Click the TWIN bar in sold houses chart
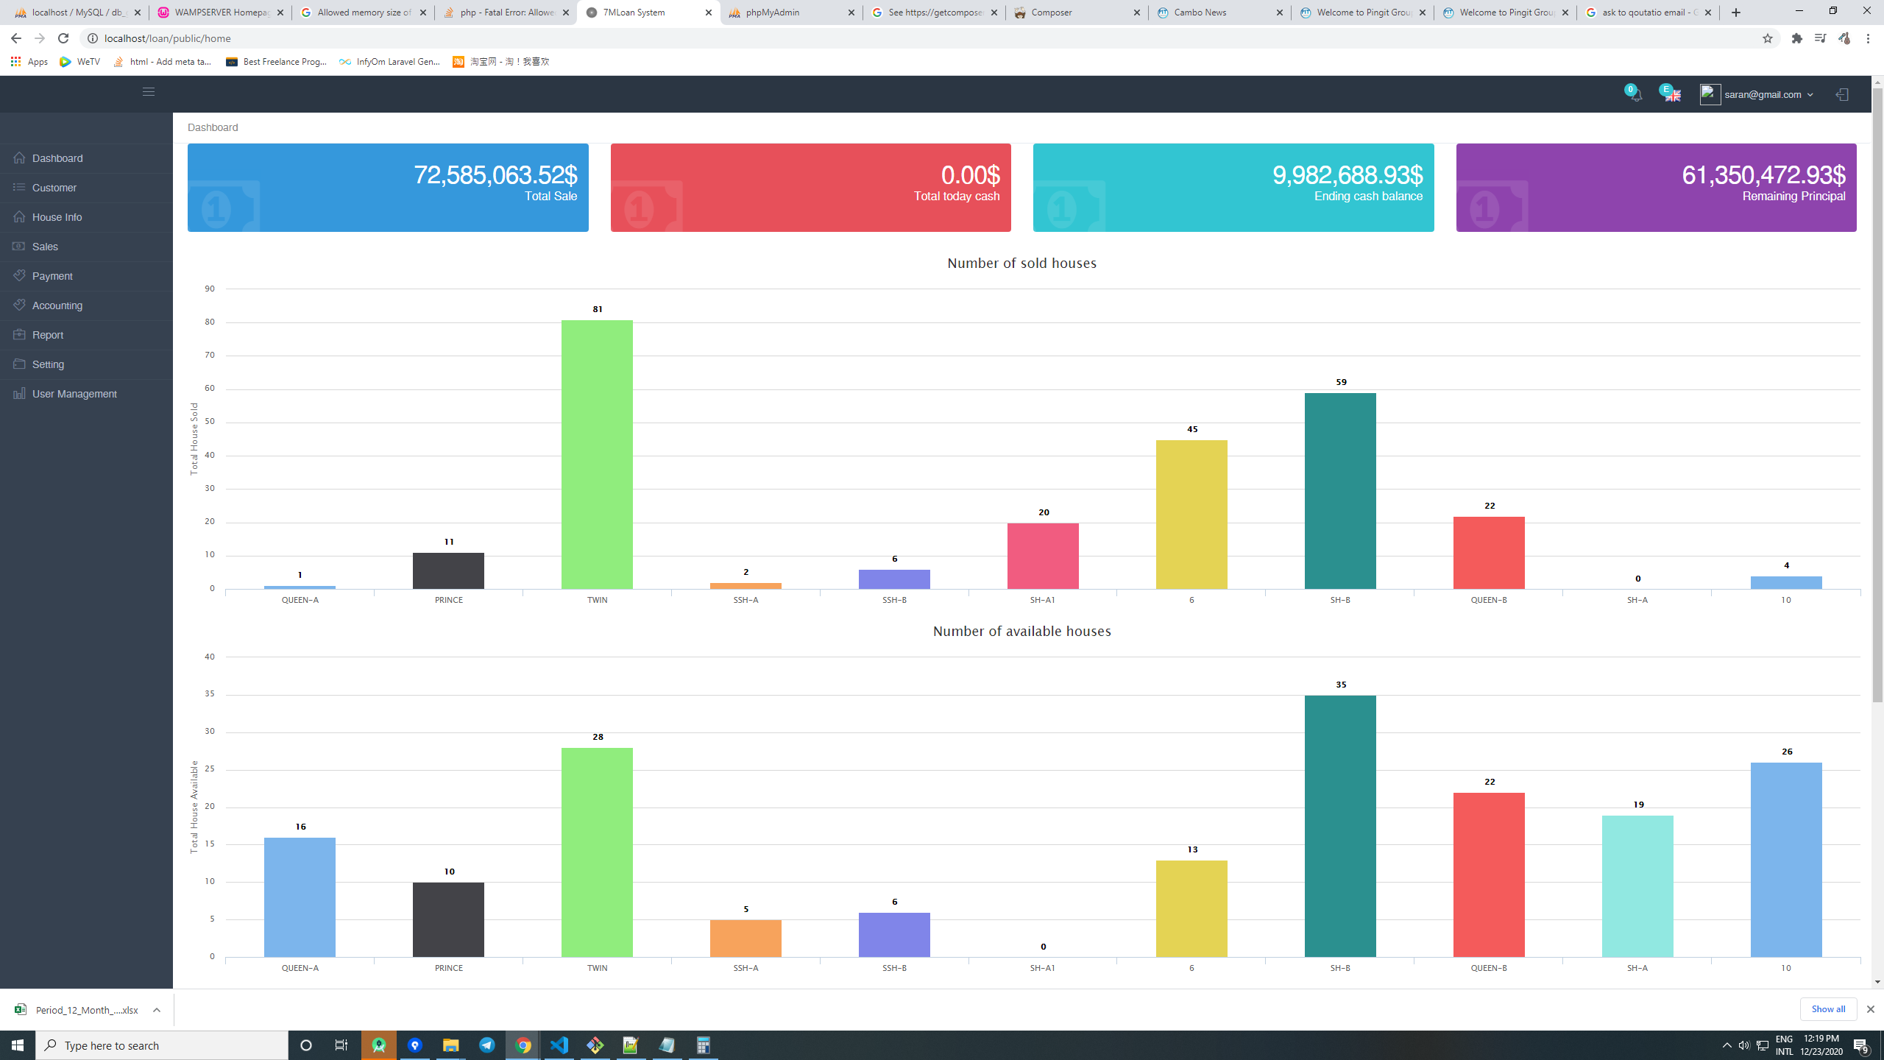The width and height of the screenshot is (1884, 1060). tap(597, 454)
